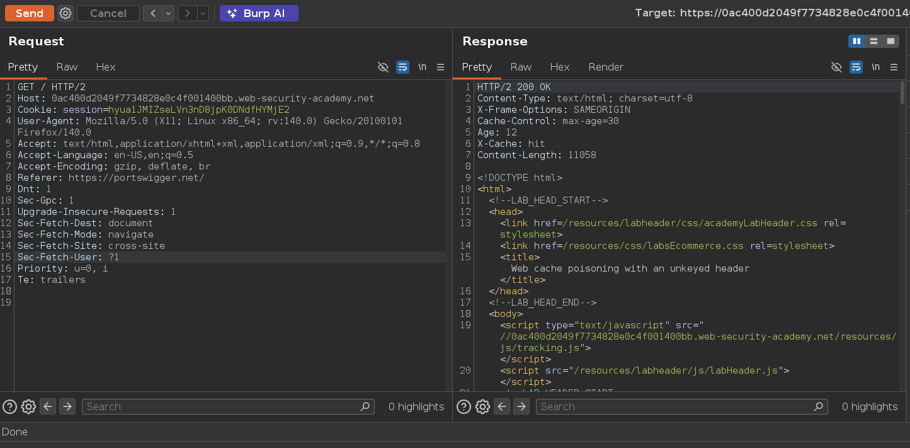Open the Response Render tab
This screenshot has height=448, width=910.
pos(606,67)
